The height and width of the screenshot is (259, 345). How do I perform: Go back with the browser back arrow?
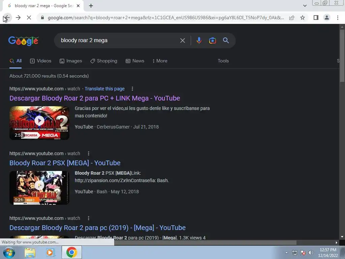[7, 18]
